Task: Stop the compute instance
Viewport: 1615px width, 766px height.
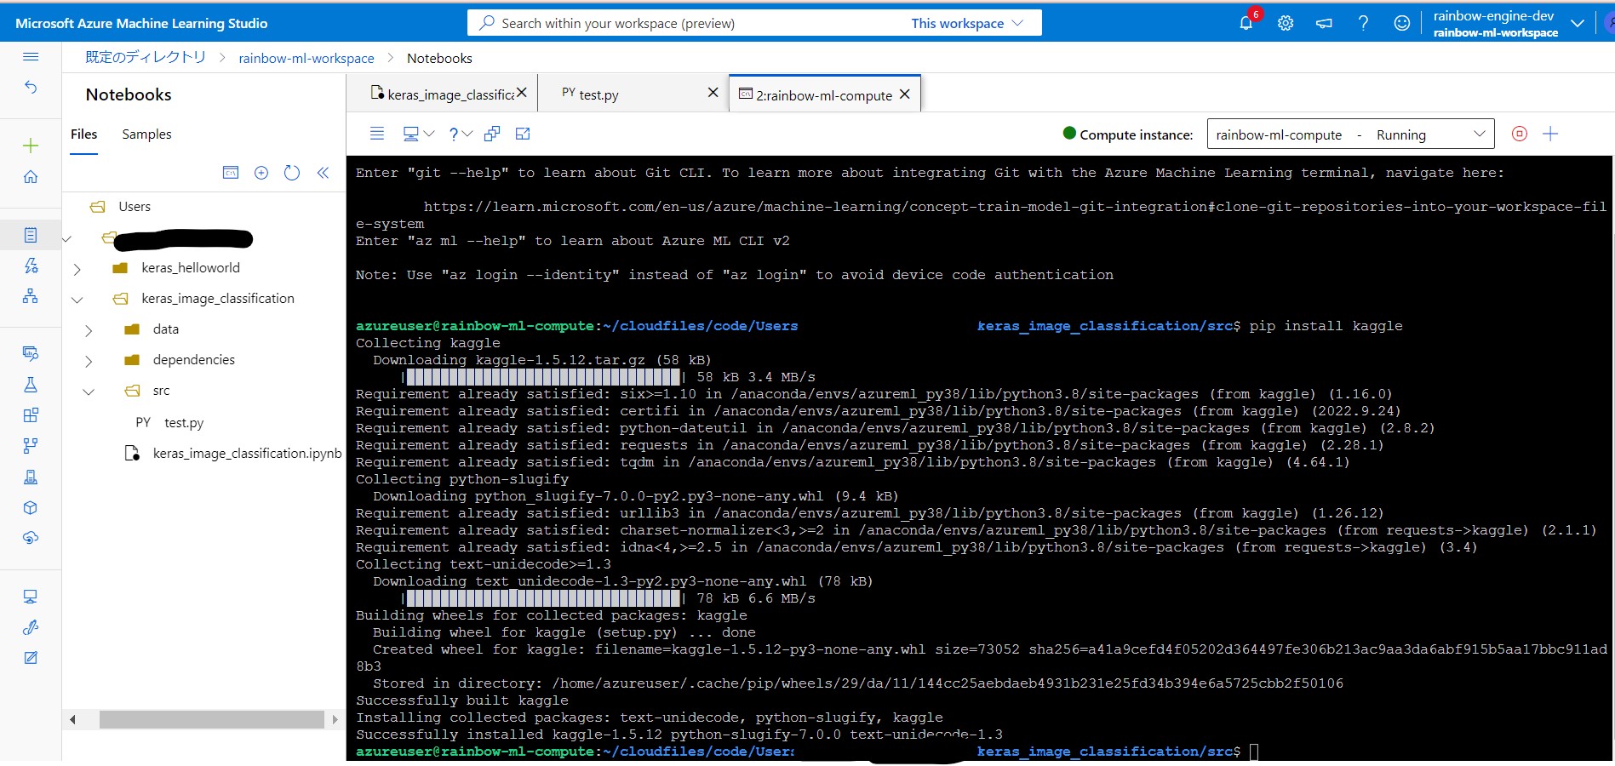Action: pos(1520,134)
